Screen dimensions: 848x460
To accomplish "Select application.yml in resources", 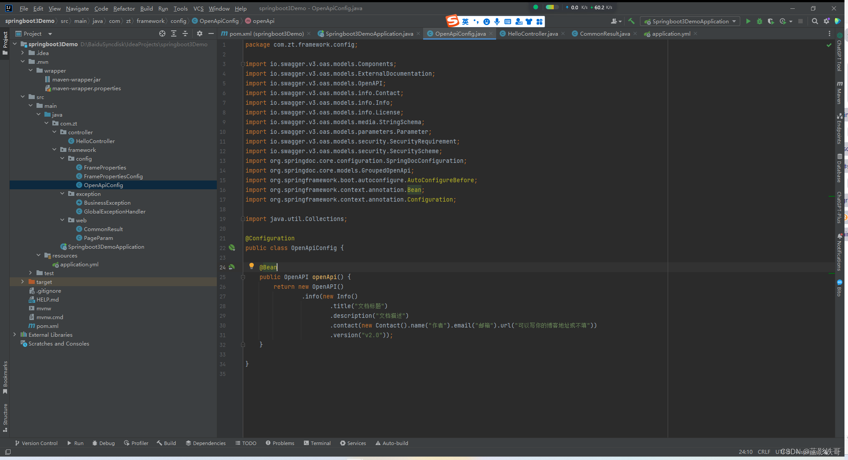I will pyautogui.click(x=79, y=264).
